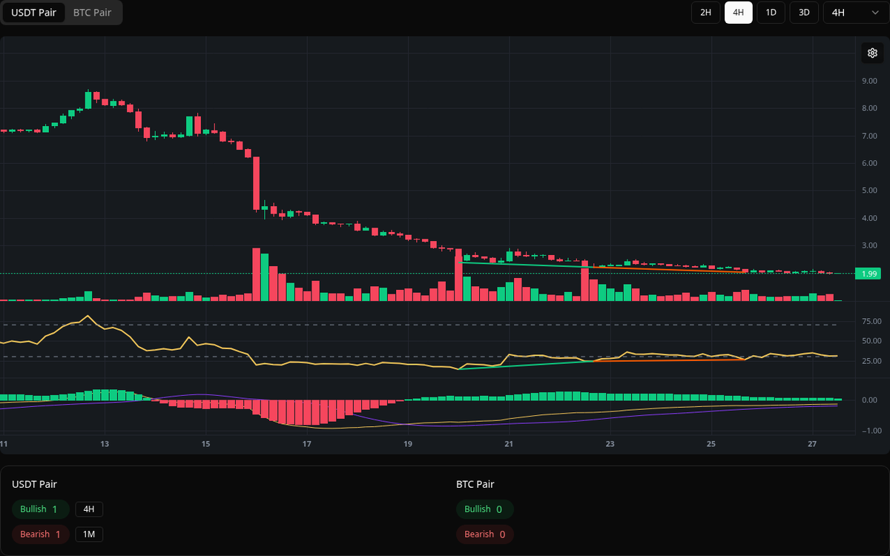The height and width of the screenshot is (556, 890).
Task: Click the tallest red volume bar
Action: tap(257, 274)
